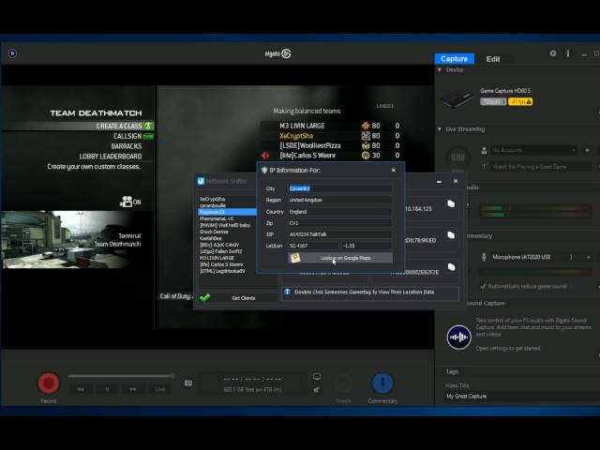Click the City field showing Coventry

tap(339, 188)
